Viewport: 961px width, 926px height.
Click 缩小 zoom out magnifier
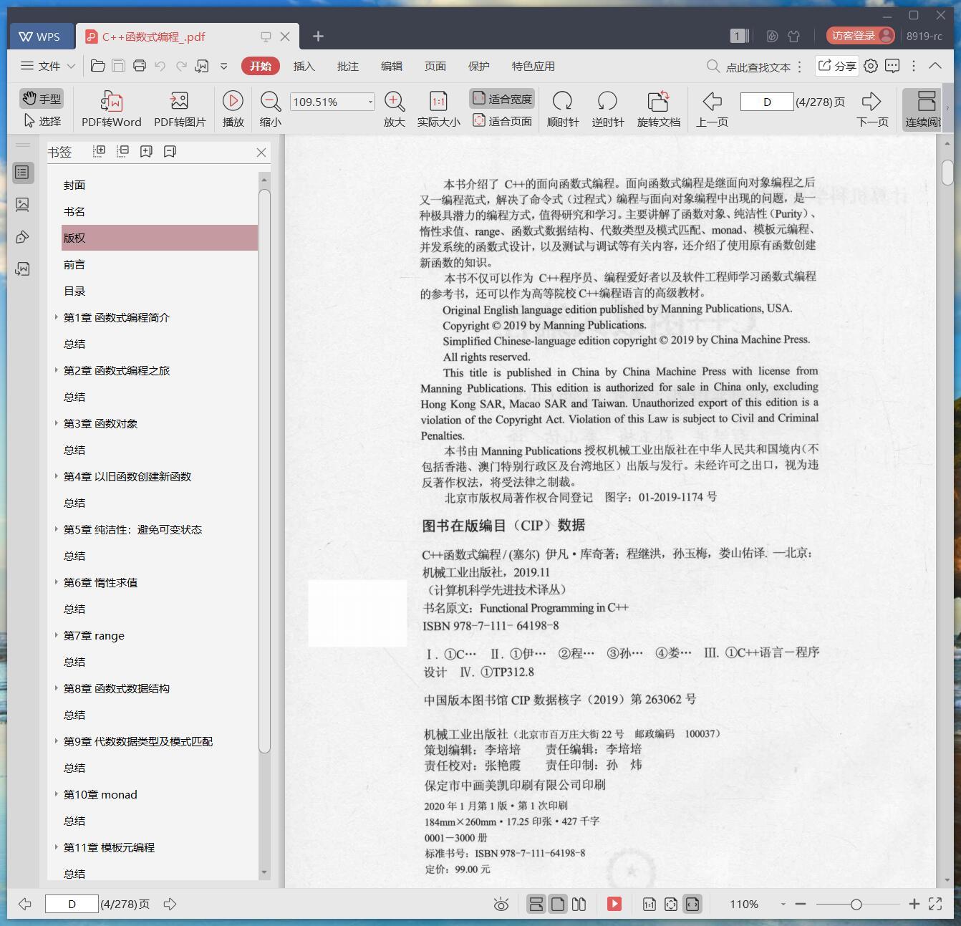(270, 109)
